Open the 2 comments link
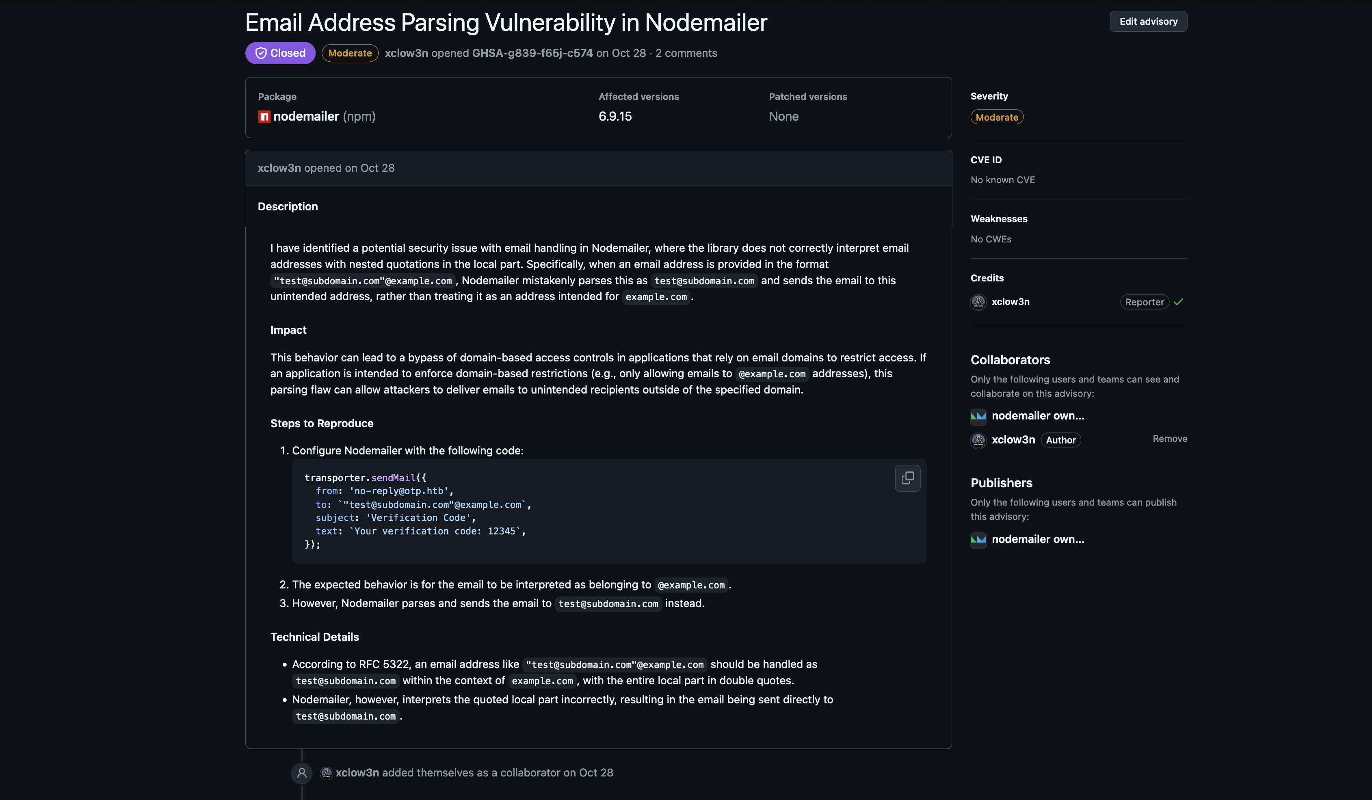 click(x=686, y=53)
